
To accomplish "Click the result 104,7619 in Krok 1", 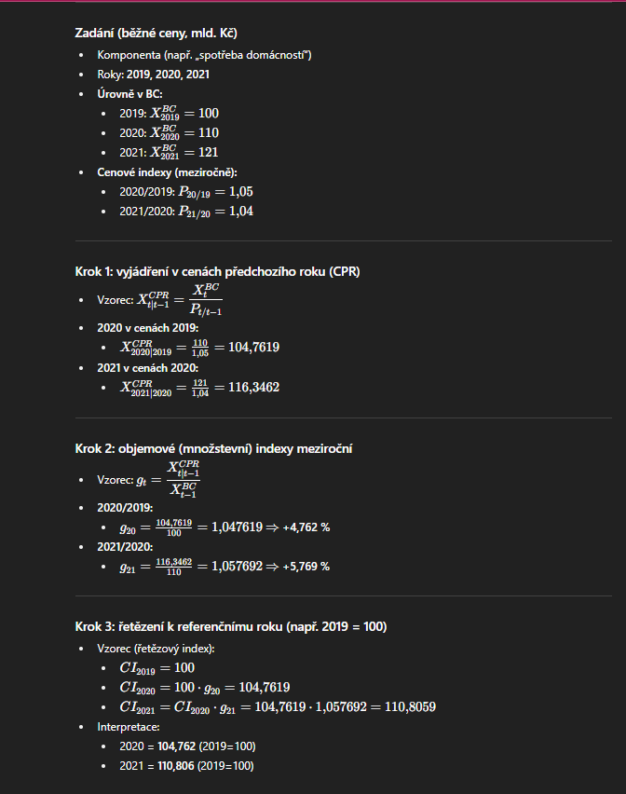I will click(x=253, y=347).
